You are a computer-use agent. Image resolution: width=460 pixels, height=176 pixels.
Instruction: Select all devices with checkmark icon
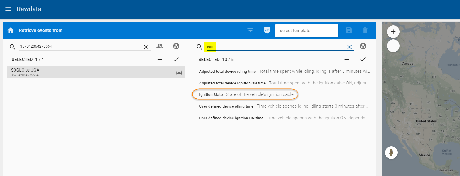coord(176,59)
